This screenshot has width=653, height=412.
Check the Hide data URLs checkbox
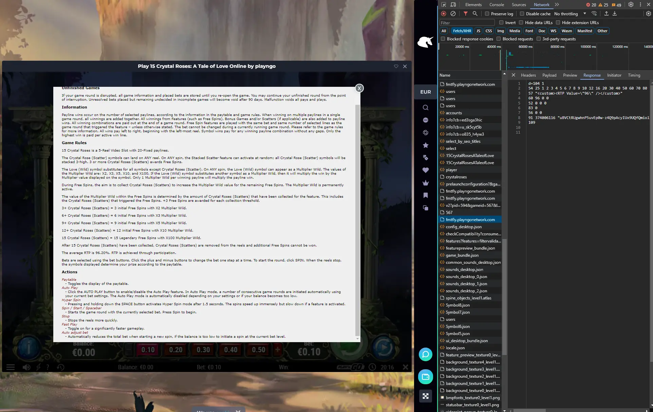pos(521,22)
